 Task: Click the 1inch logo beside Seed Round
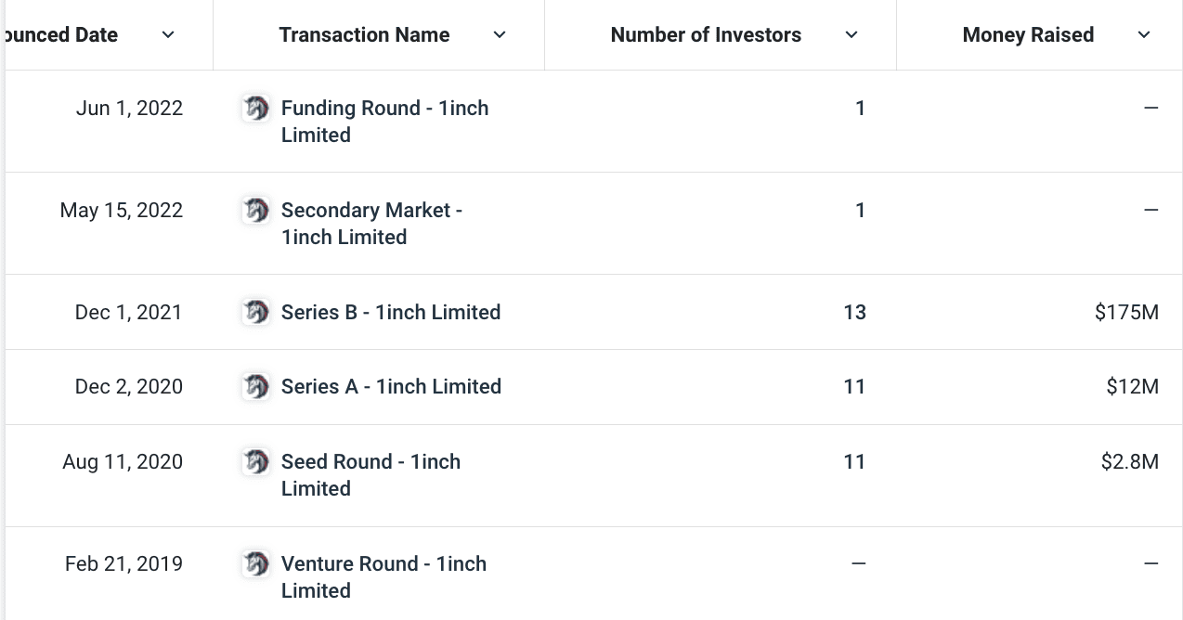[256, 461]
